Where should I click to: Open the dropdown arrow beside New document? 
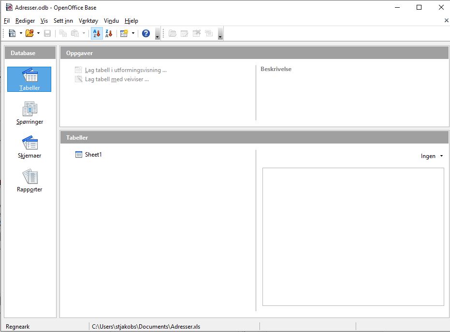(21, 33)
